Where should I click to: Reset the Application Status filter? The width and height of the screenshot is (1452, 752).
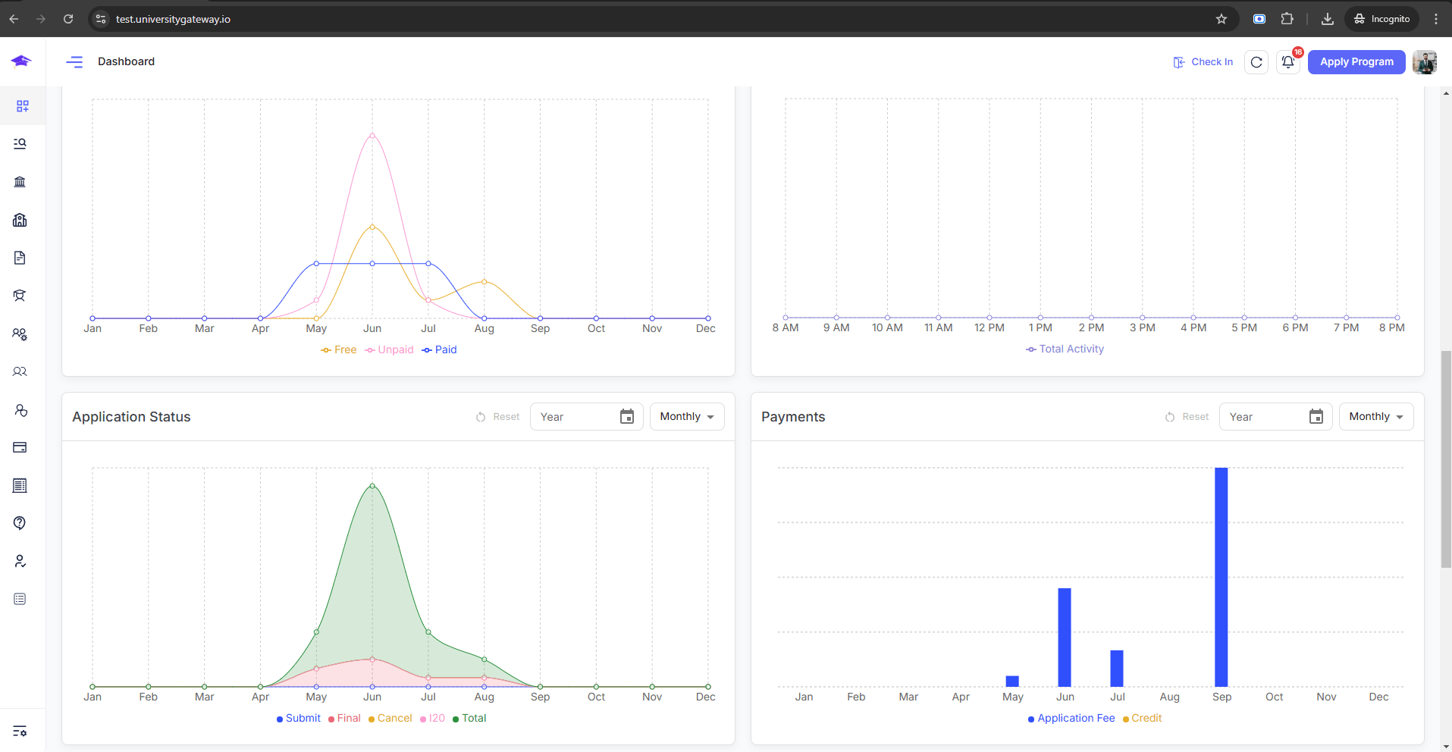coord(498,417)
